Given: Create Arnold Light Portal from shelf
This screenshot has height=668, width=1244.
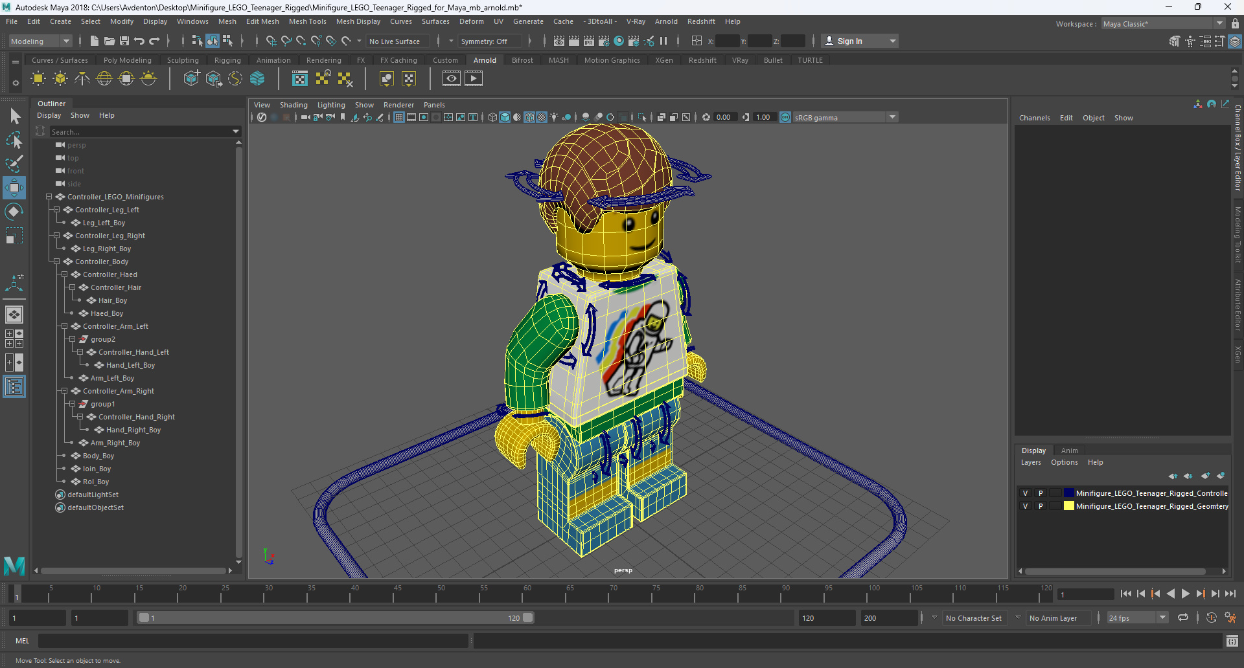Looking at the screenshot, I should pyautogui.click(x=126, y=79).
